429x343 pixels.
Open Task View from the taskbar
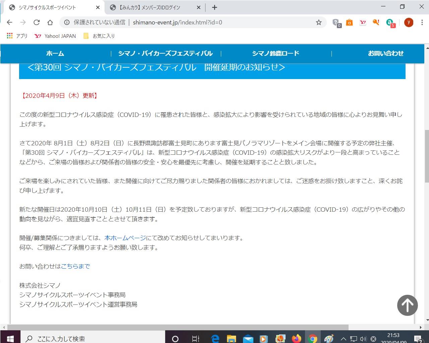195,339
